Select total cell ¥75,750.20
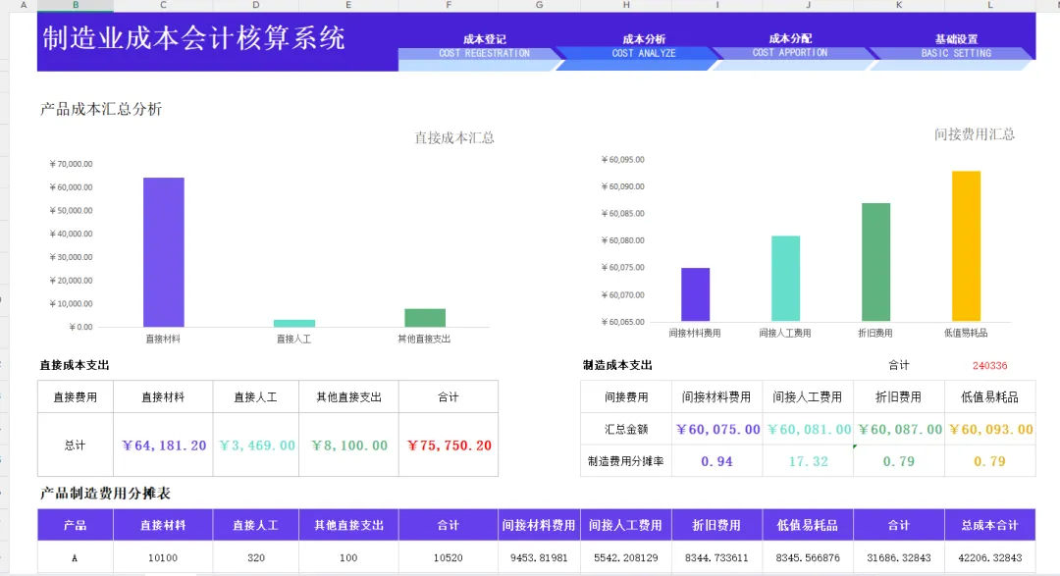 click(449, 445)
